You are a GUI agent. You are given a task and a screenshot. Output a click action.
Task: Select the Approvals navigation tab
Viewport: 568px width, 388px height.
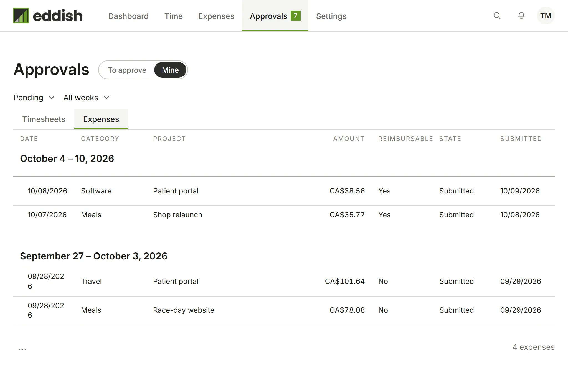pos(275,16)
